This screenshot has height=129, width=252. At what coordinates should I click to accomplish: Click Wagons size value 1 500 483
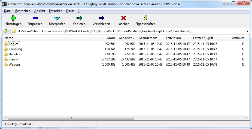tap(109, 64)
